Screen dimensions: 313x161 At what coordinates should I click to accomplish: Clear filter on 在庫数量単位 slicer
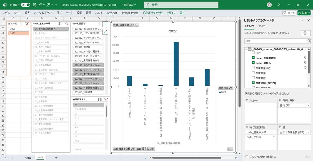[106, 99]
